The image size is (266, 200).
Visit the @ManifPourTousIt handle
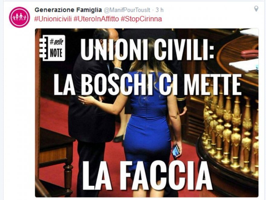pyautogui.click(x=127, y=10)
